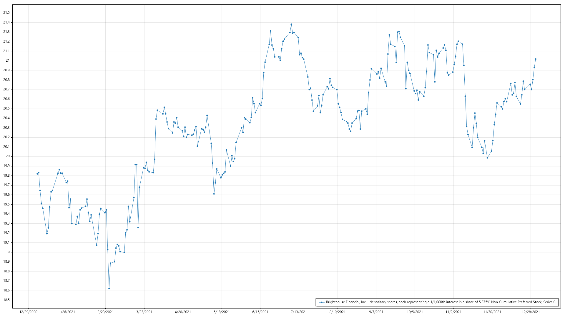Click the 21.5 y-axis value label
This screenshot has height=317, width=565.
(6, 13)
